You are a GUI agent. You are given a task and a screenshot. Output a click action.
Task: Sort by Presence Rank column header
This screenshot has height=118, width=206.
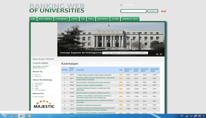coord(128,70)
